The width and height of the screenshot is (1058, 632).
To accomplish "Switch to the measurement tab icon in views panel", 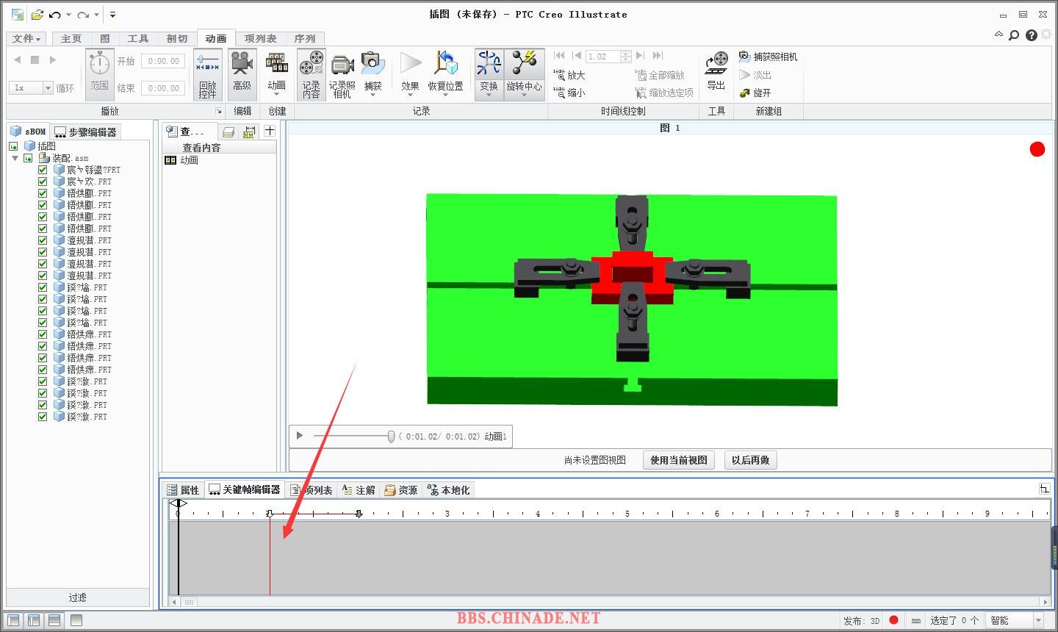I will [x=249, y=132].
